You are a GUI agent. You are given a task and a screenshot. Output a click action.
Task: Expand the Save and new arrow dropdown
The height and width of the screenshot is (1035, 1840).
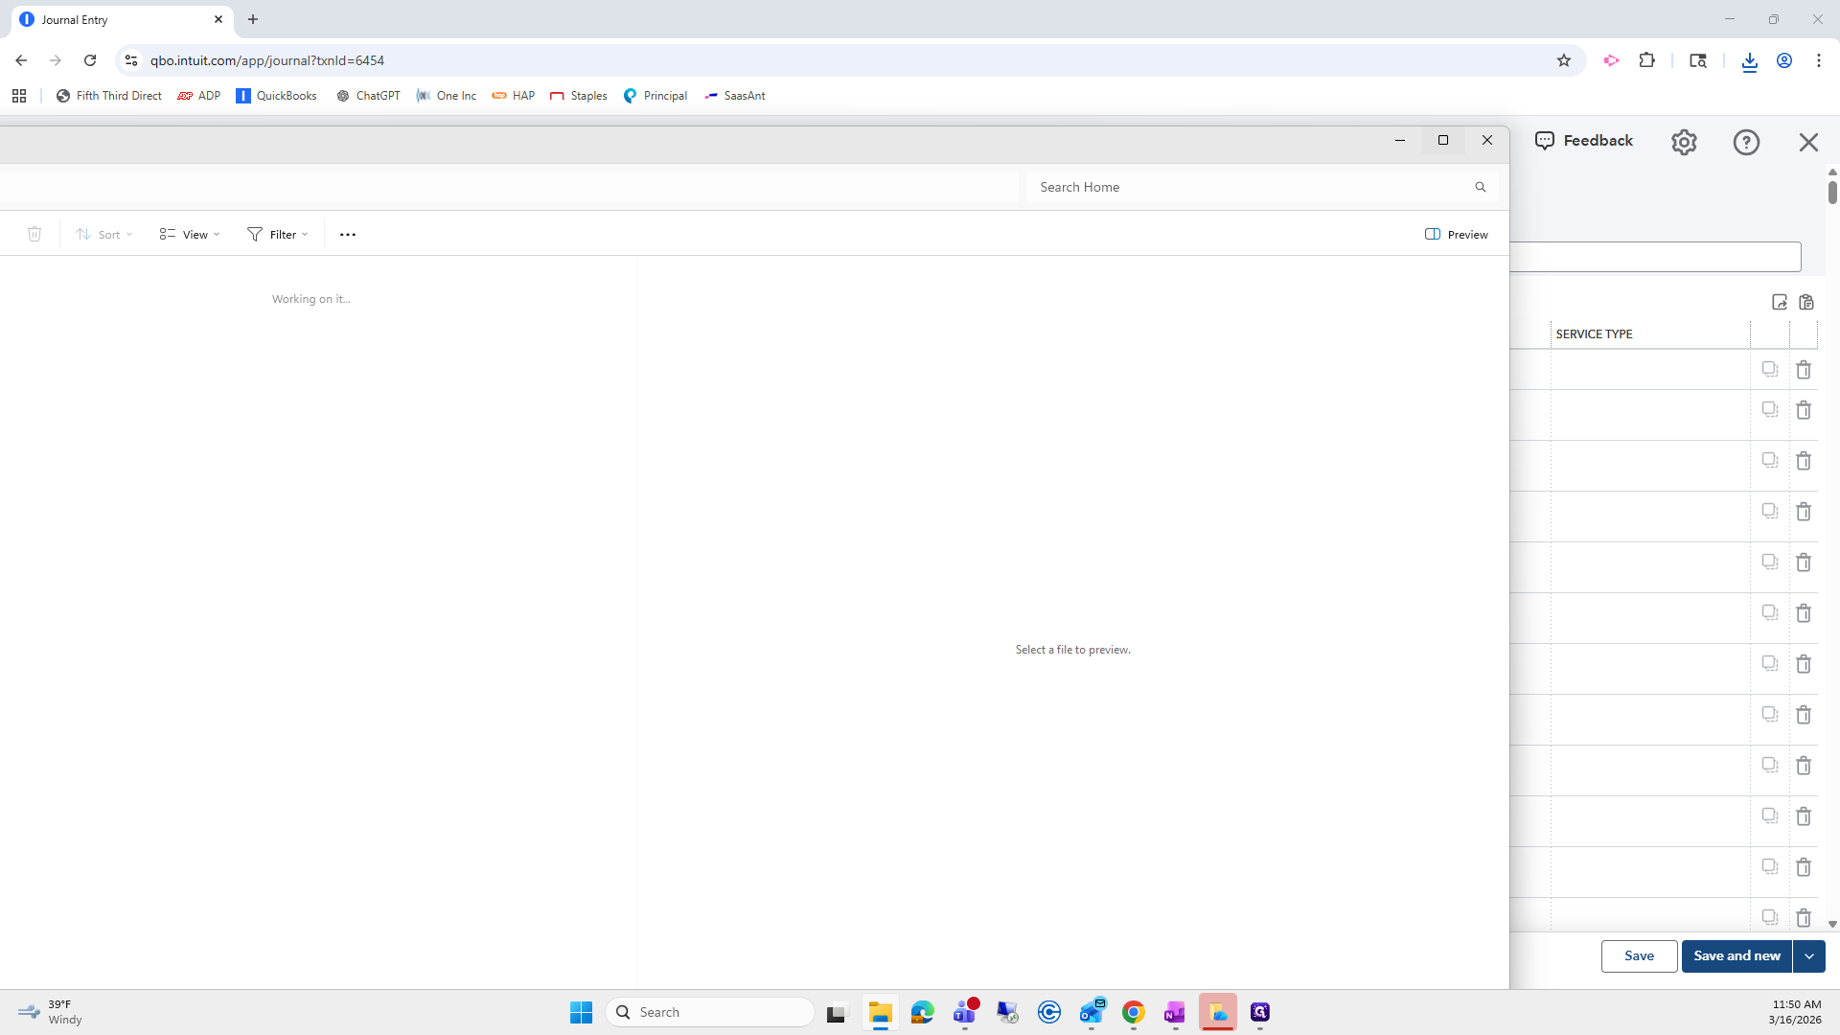tap(1809, 955)
